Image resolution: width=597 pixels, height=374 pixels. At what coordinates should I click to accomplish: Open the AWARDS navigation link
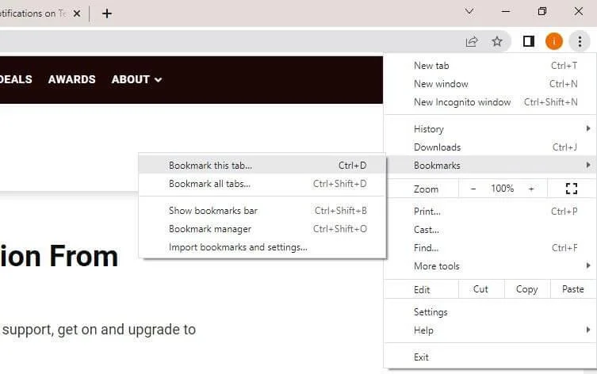[x=71, y=79]
